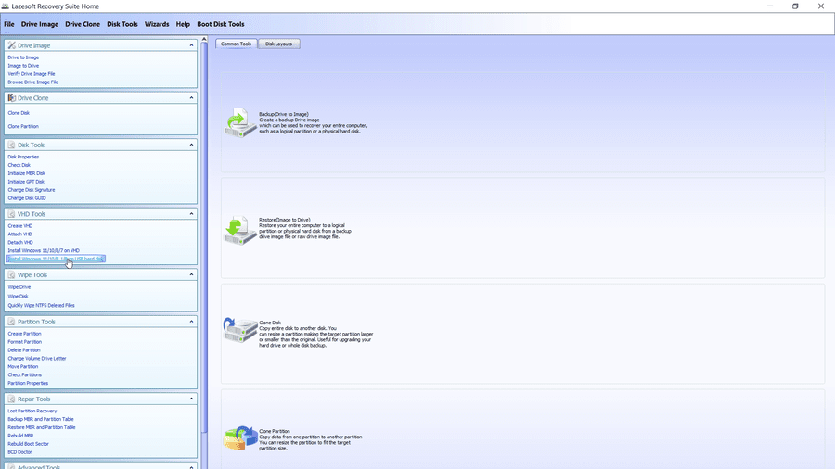Select Clone Partition in sidebar
Image resolution: width=835 pixels, height=469 pixels.
point(23,127)
